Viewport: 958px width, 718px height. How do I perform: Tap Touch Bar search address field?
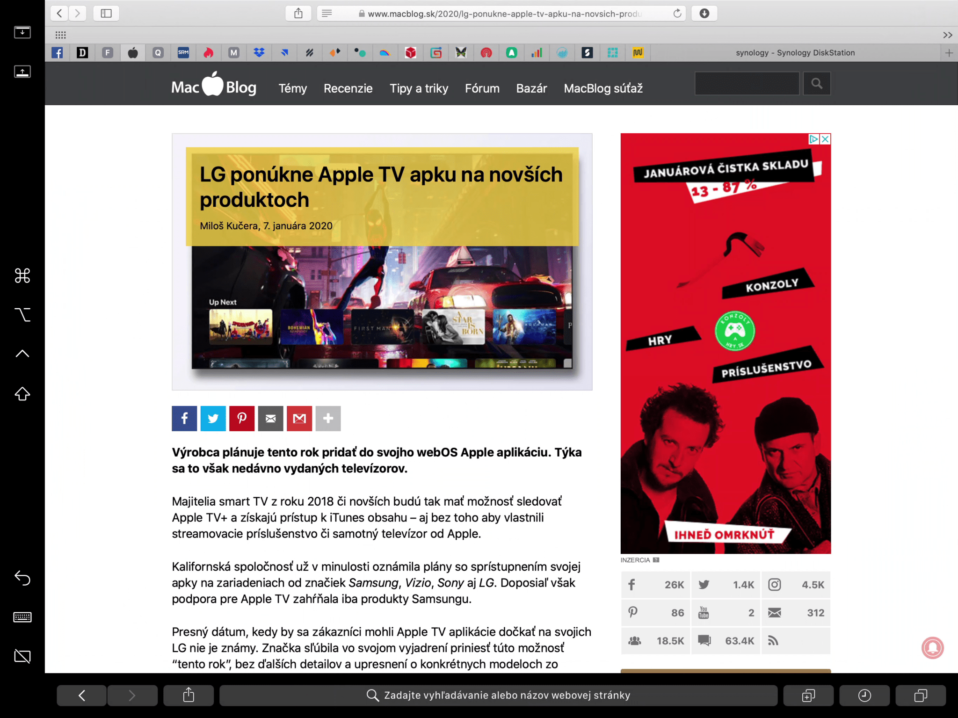[498, 696]
